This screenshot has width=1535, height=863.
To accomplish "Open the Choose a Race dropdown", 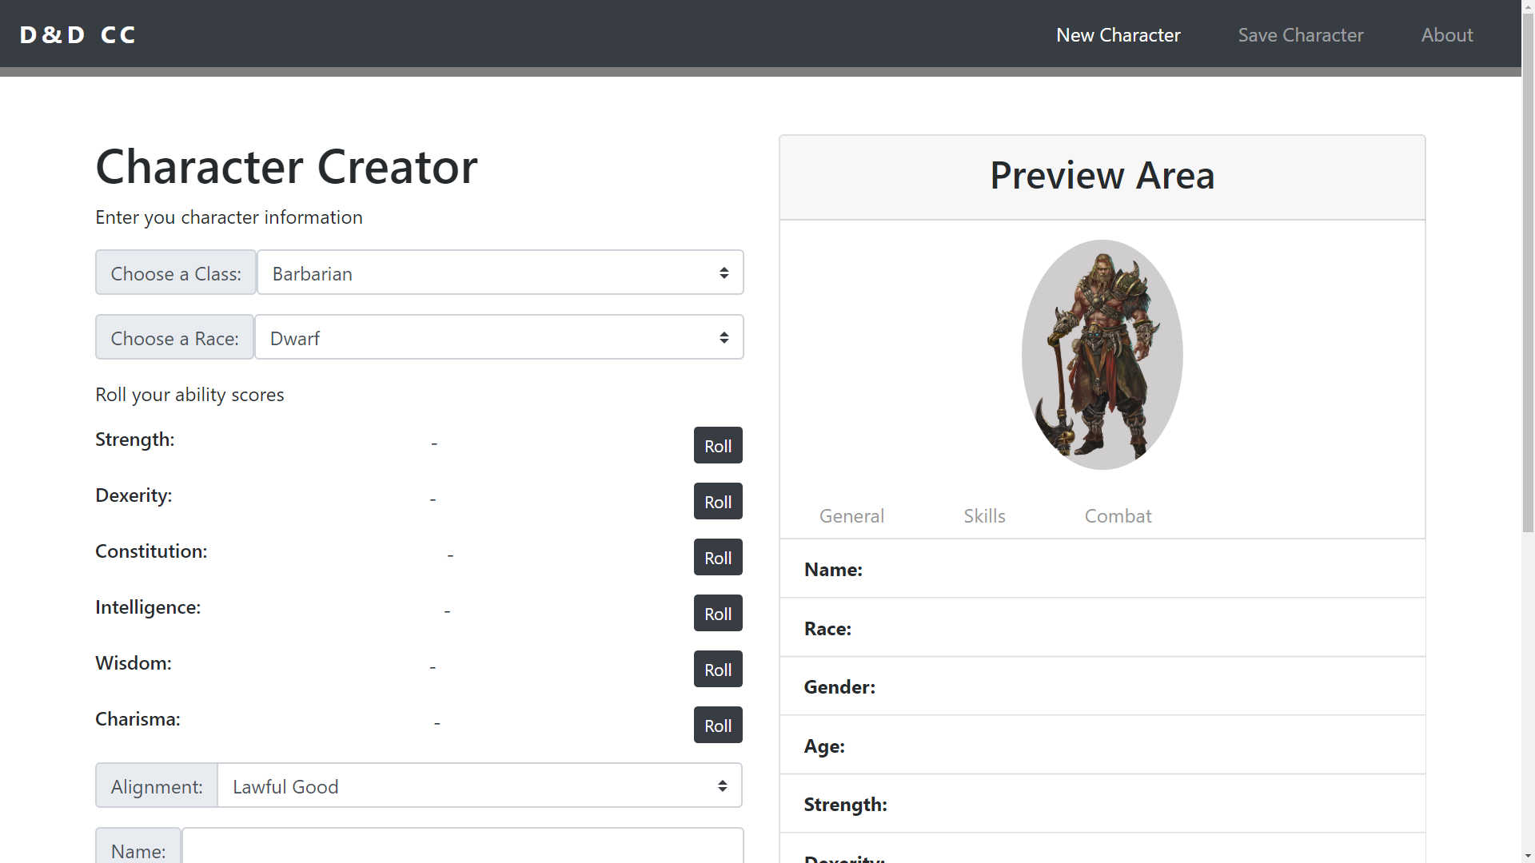I will pyautogui.click(x=499, y=338).
